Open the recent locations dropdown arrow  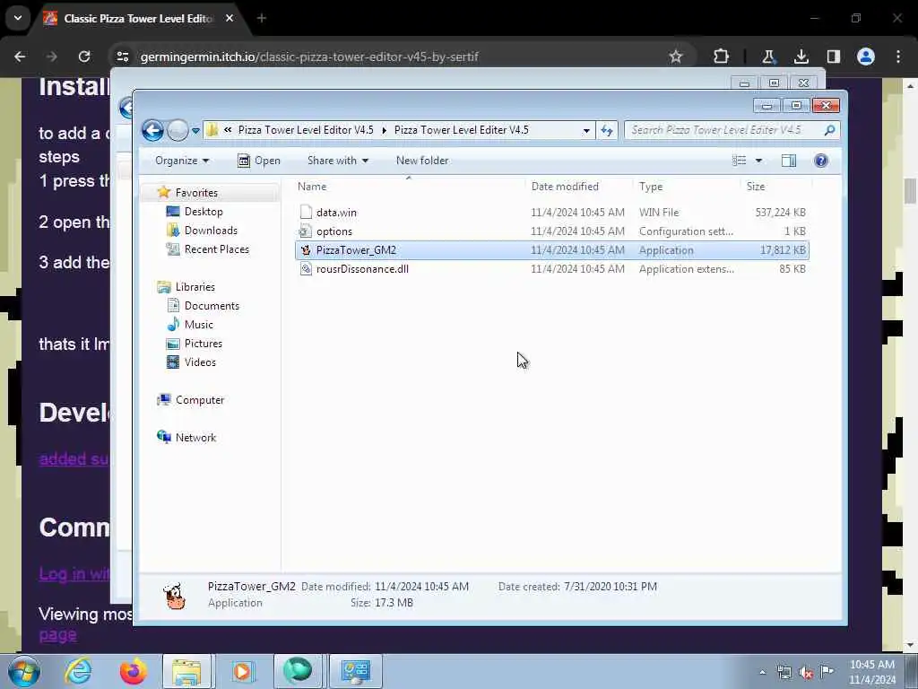click(195, 131)
